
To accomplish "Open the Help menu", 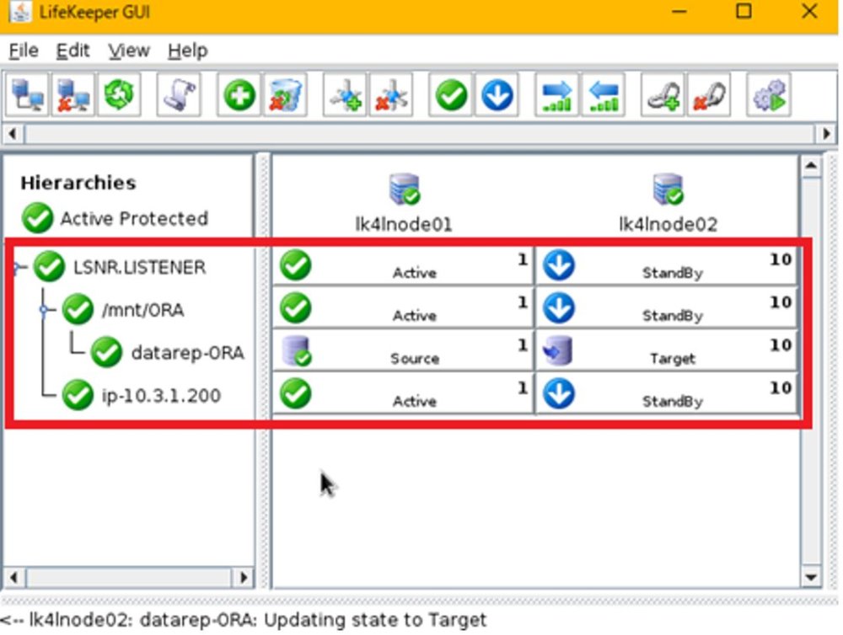I will click(x=187, y=51).
